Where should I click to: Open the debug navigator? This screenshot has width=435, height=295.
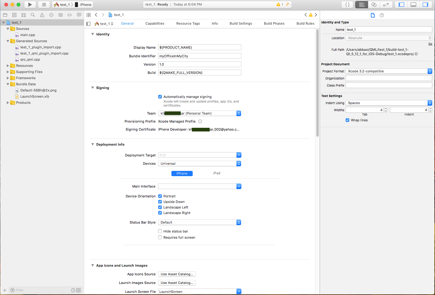[60, 15]
